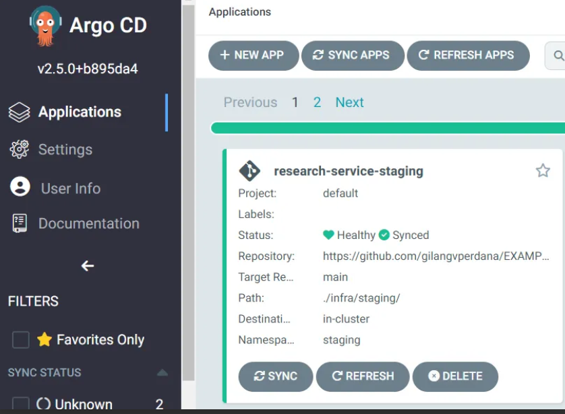Click the 'default' project value

click(x=340, y=193)
